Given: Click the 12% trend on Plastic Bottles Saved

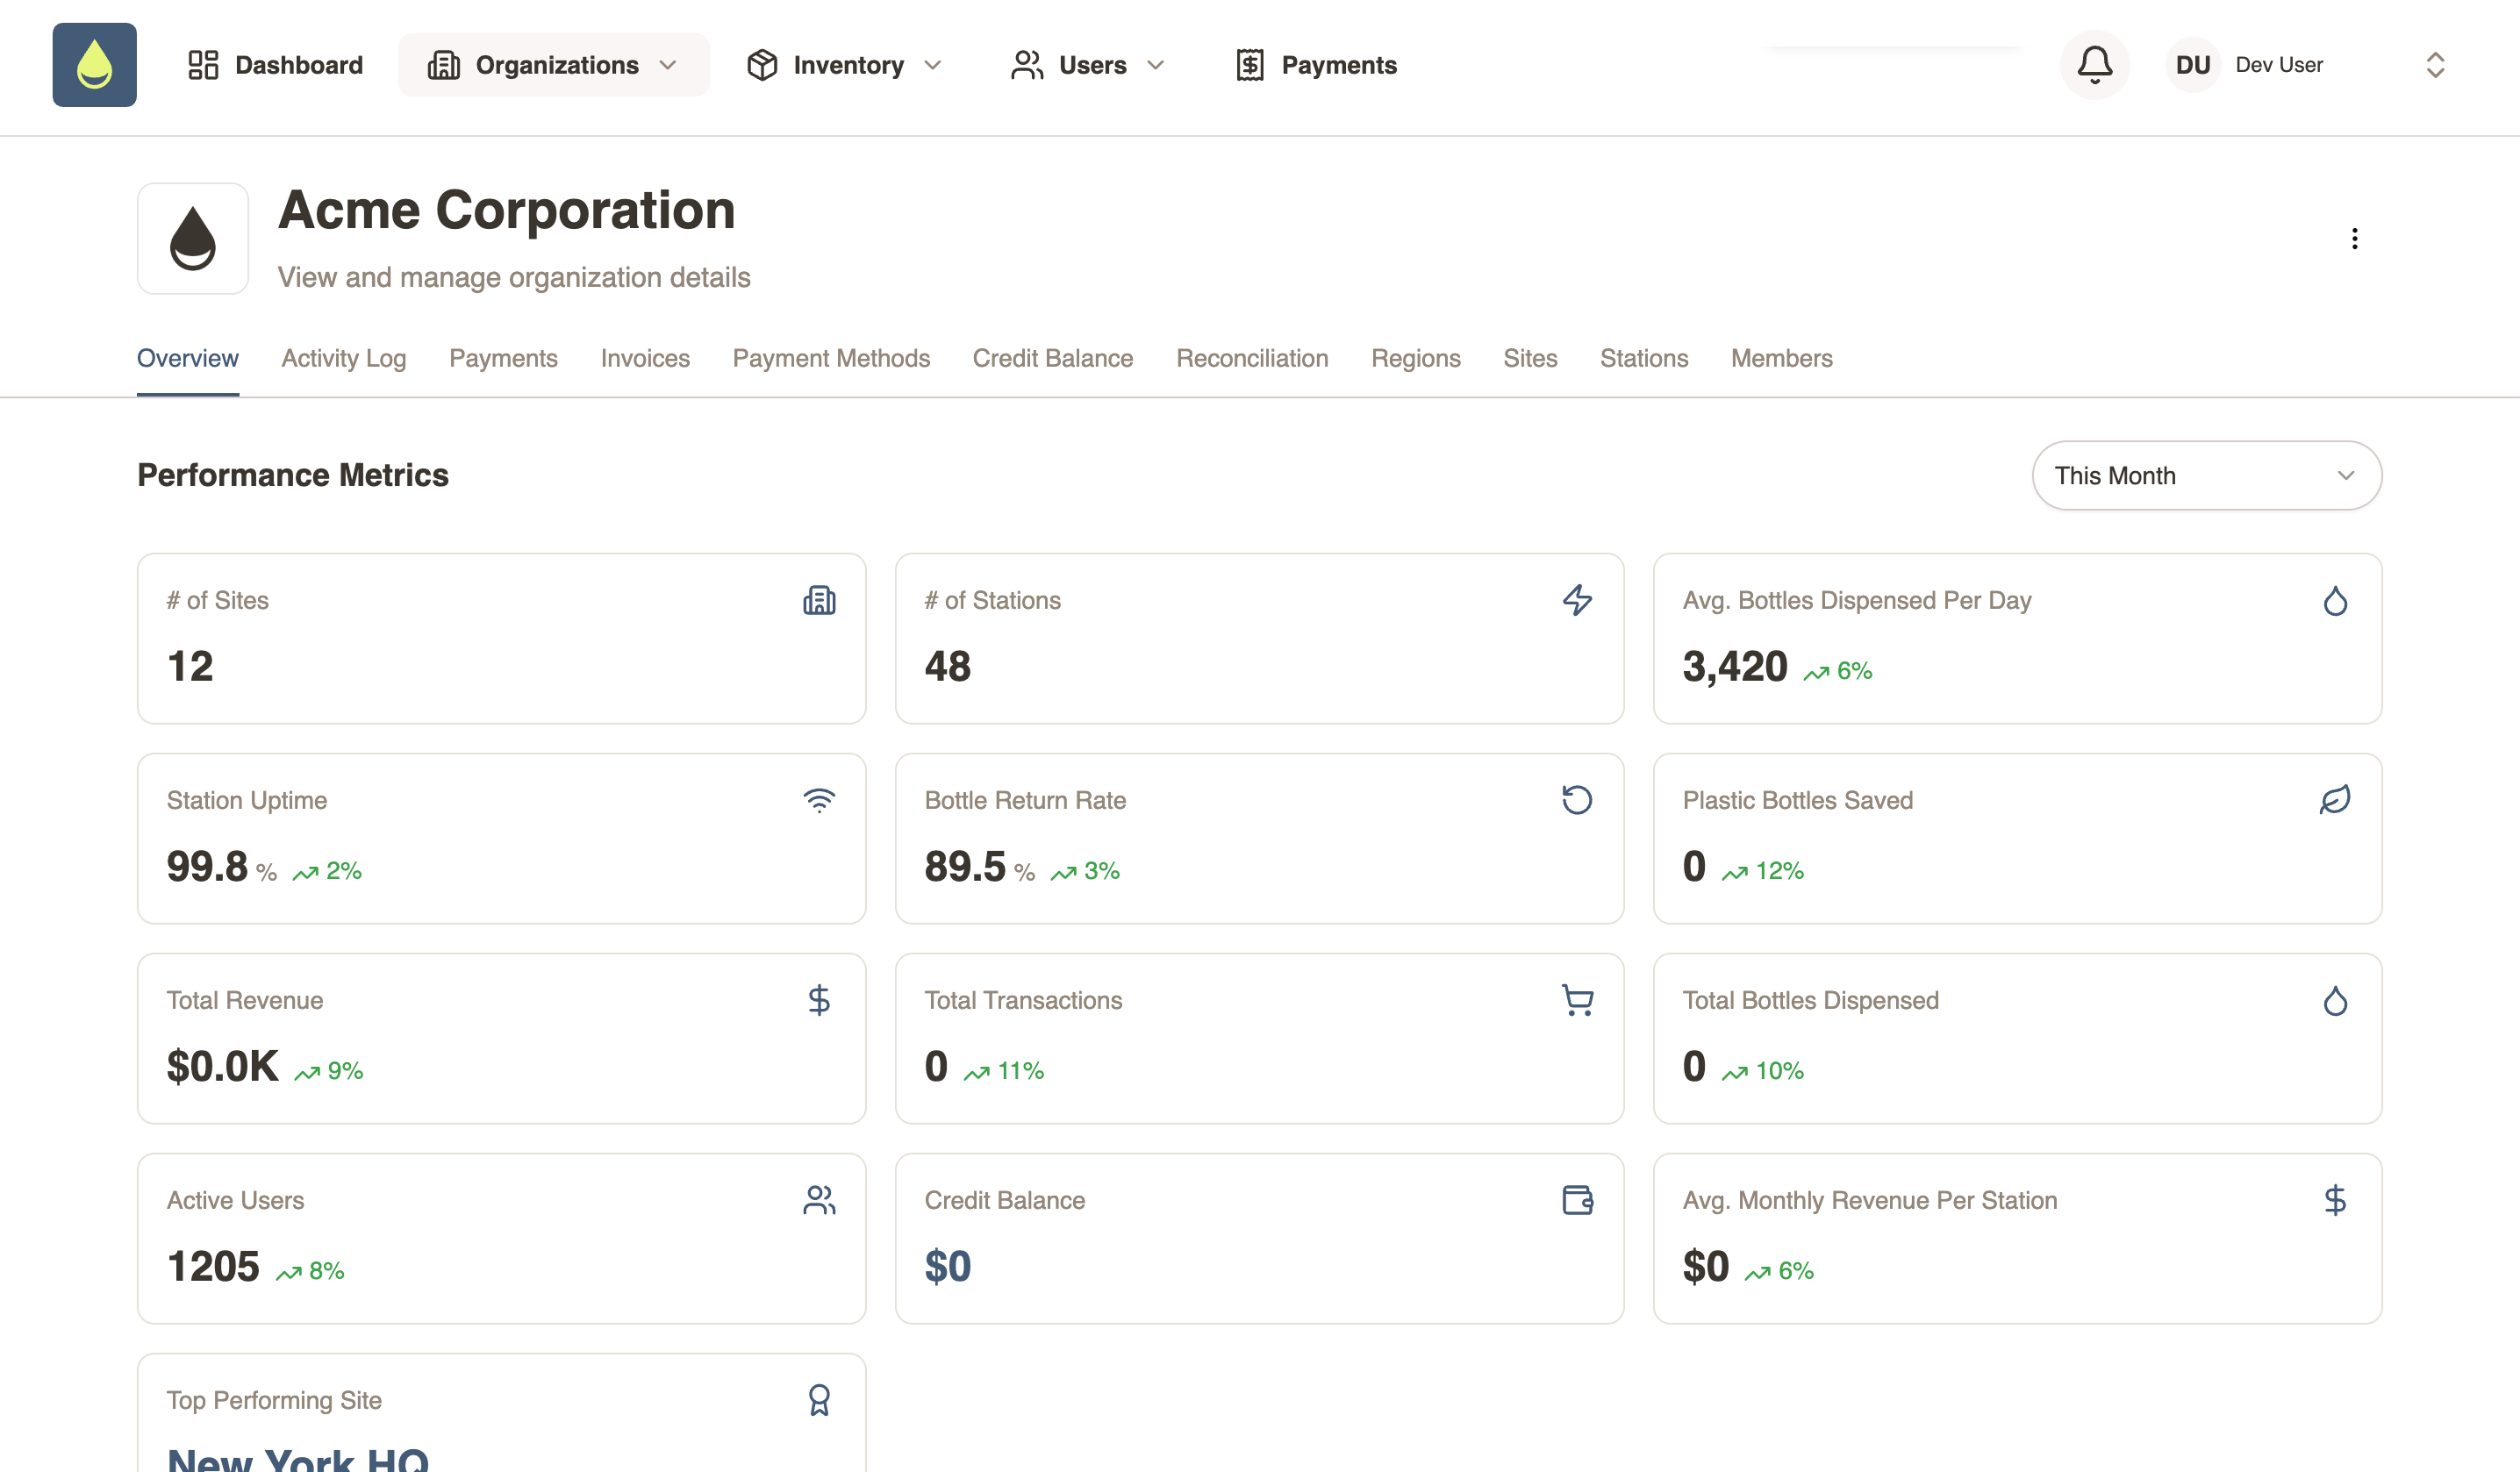Looking at the screenshot, I should 1763,871.
